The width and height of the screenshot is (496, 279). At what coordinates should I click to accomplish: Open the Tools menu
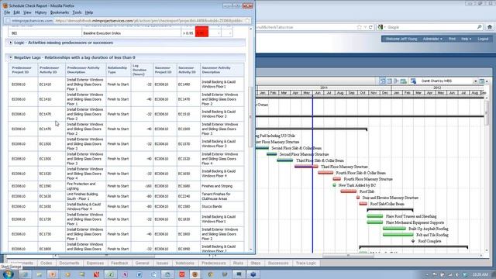pos(77,12)
